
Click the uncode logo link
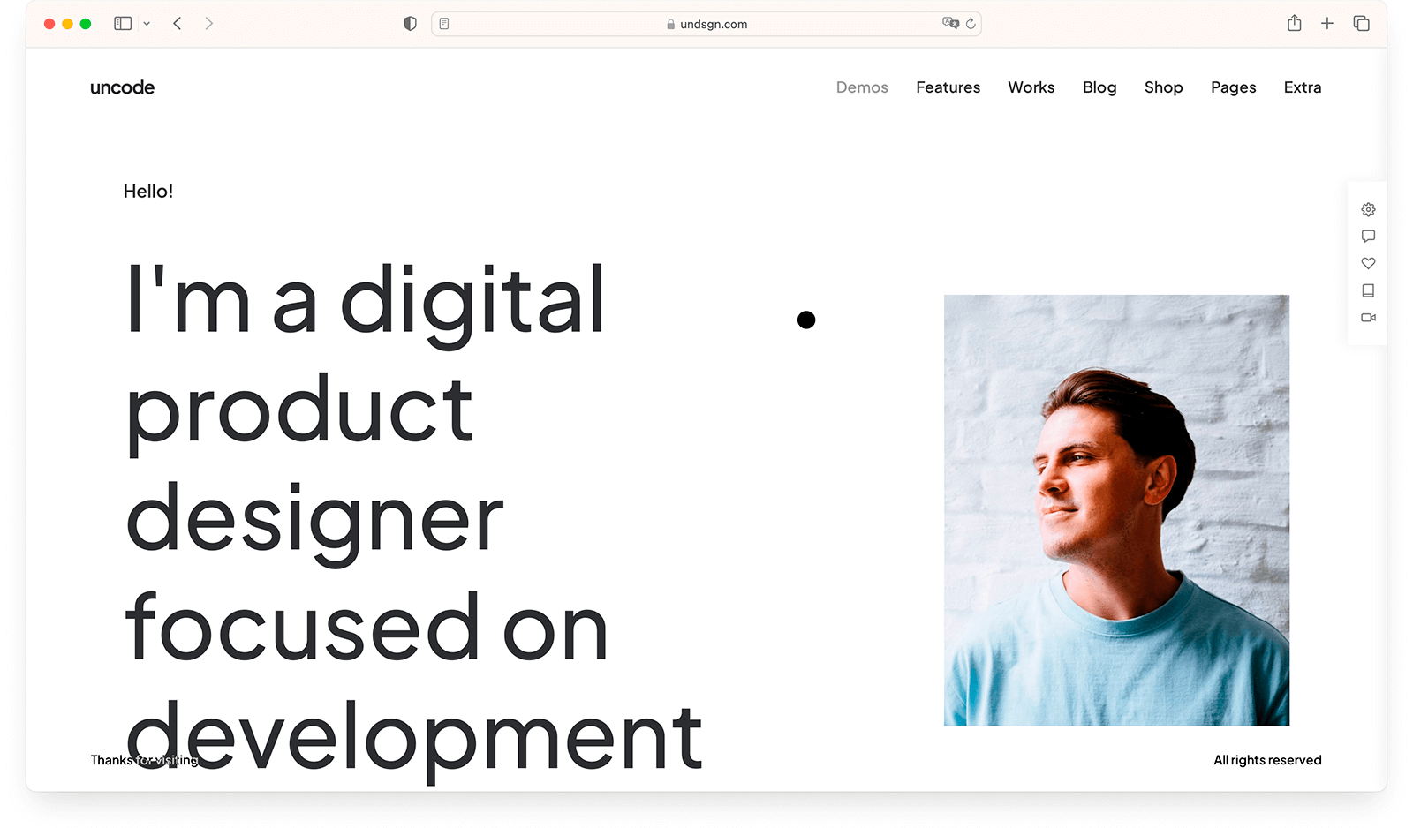pyautogui.click(x=122, y=87)
